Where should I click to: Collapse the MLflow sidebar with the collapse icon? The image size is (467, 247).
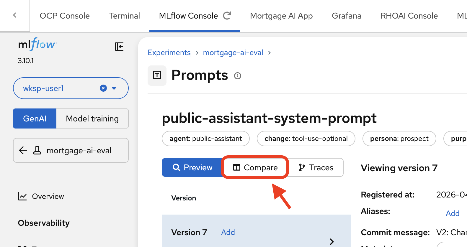[x=119, y=47]
